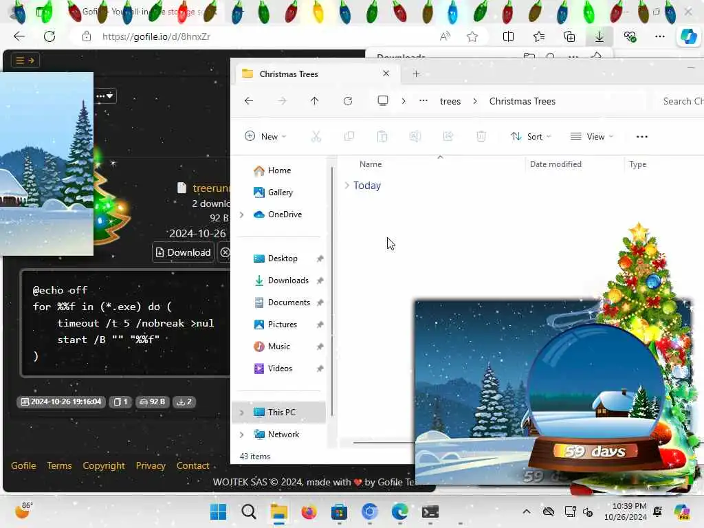Reload the gofile.io page
704x528 pixels.
tap(49, 36)
